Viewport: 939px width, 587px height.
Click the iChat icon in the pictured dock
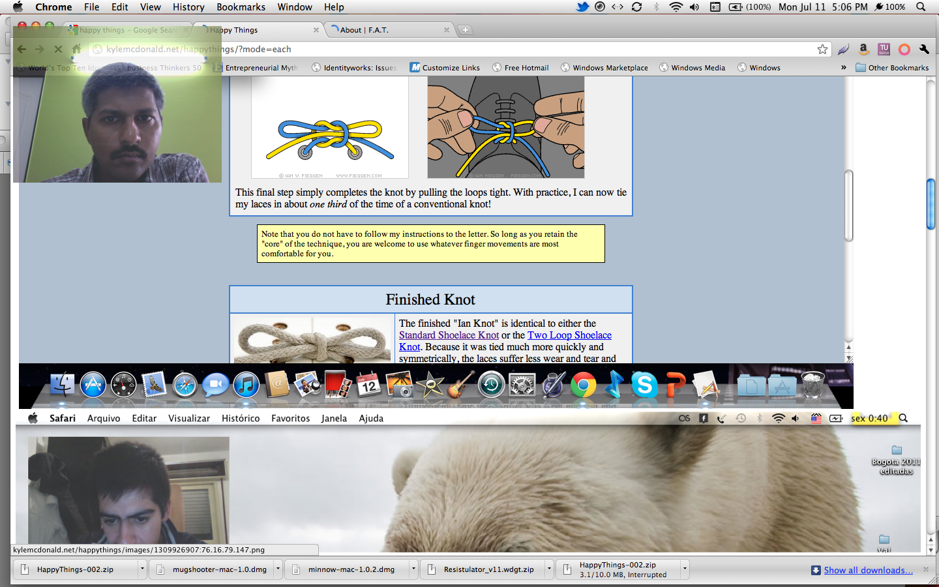pyautogui.click(x=215, y=385)
